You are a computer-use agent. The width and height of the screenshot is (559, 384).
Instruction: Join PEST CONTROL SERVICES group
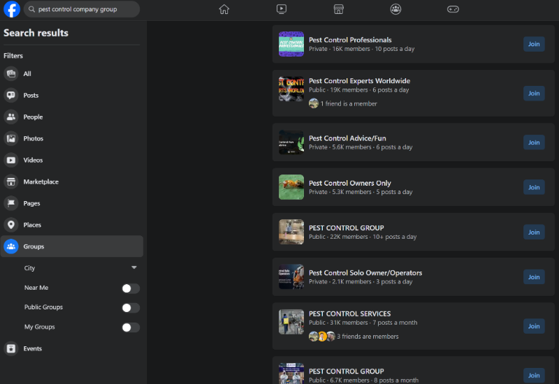(x=534, y=326)
